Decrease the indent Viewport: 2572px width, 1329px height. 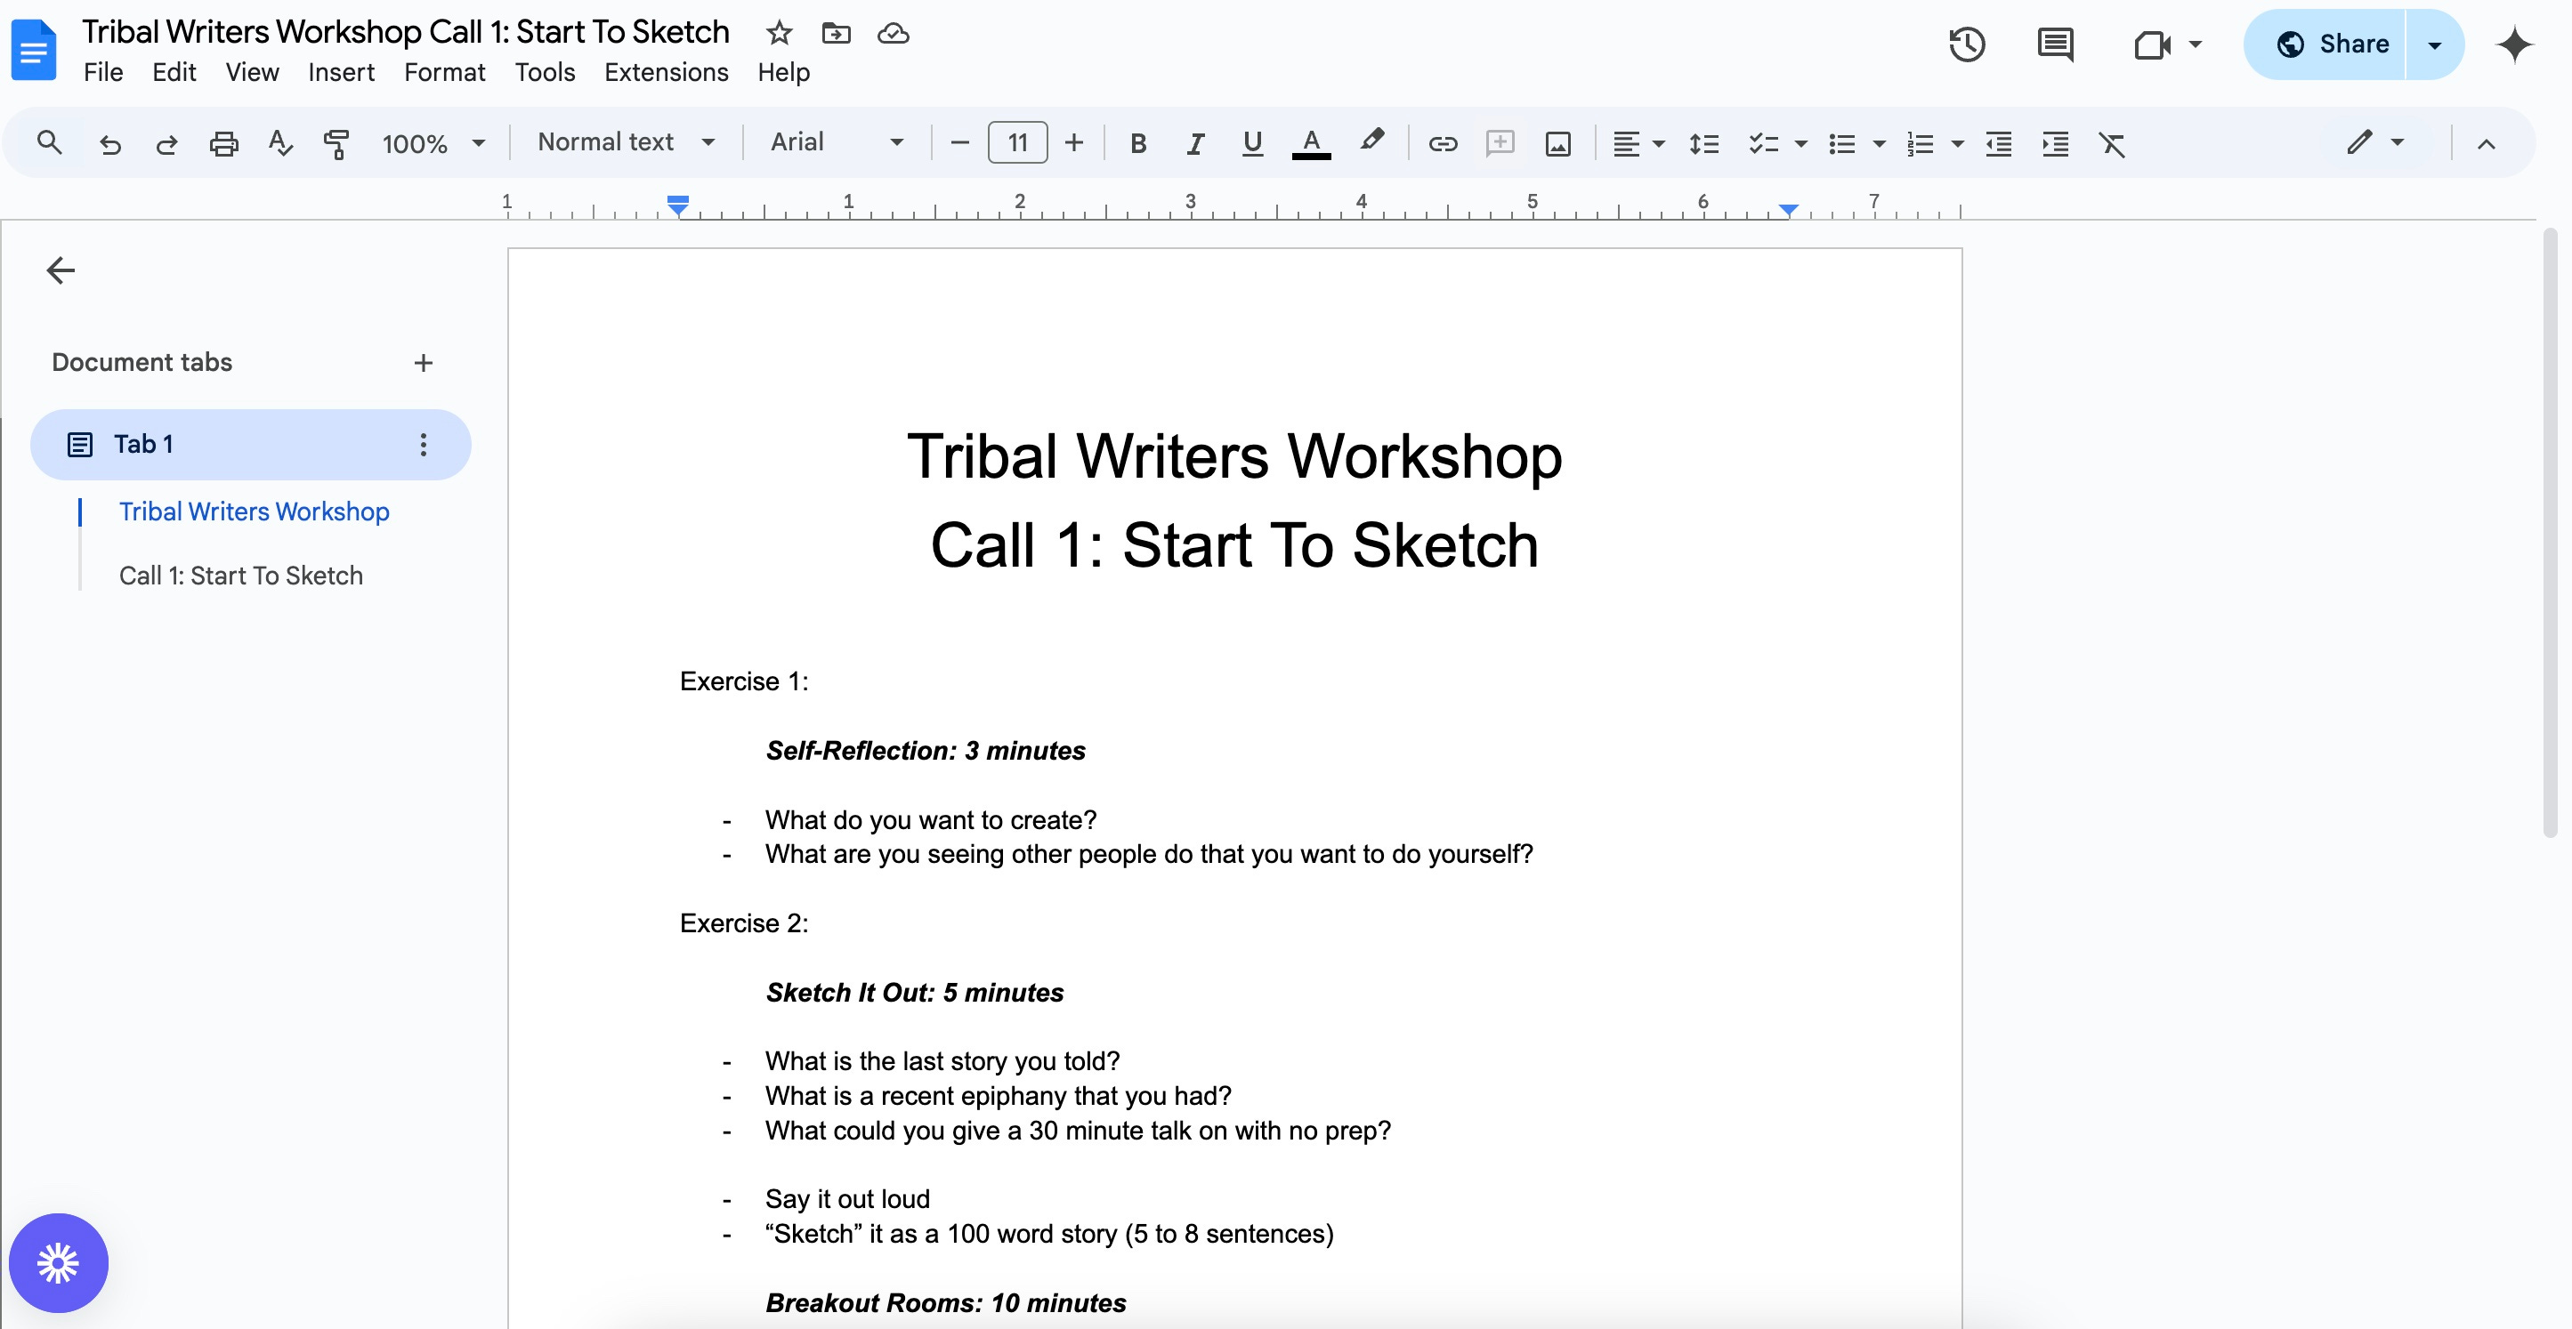coord(1998,144)
